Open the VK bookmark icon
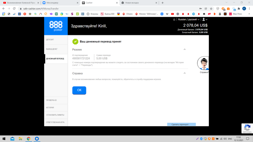 pos(162,14)
